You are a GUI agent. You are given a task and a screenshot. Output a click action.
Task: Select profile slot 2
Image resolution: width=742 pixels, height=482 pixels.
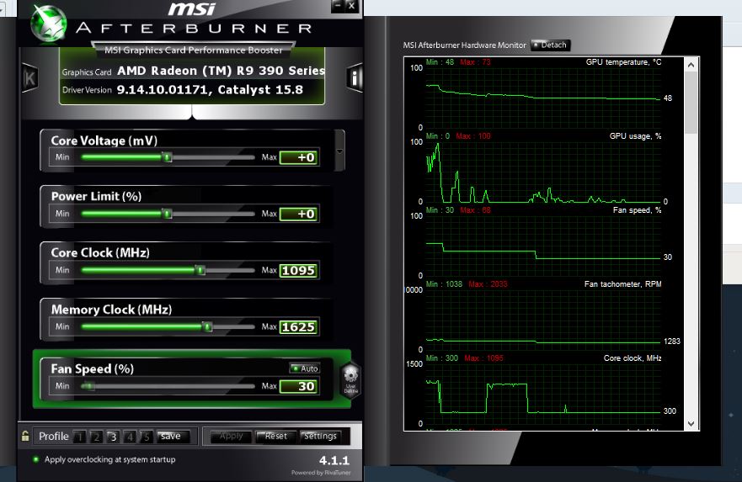96,437
